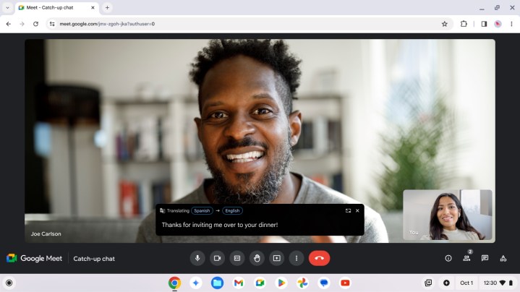The image size is (520, 292).
Task: Expand the captions box size
Action: 348,210
